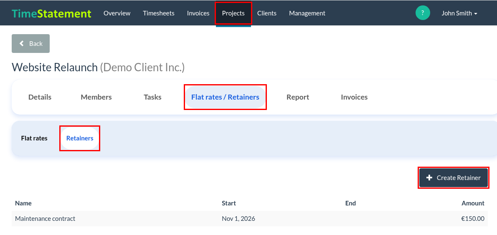This screenshot has height=235, width=497.
Task: Click the Nov 1, 2026 start date
Action: (238, 219)
